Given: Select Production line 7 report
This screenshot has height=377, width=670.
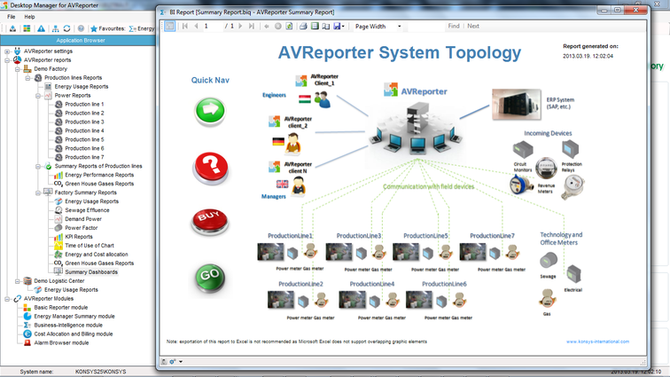Looking at the screenshot, I should click(x=84, y=158).
